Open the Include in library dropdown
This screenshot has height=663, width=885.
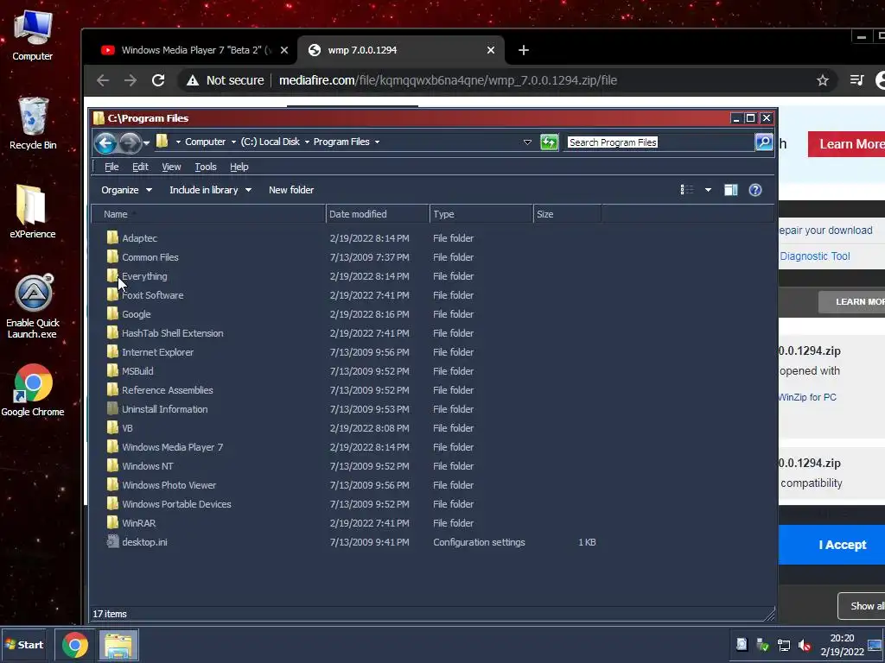(x=210, y=190)
